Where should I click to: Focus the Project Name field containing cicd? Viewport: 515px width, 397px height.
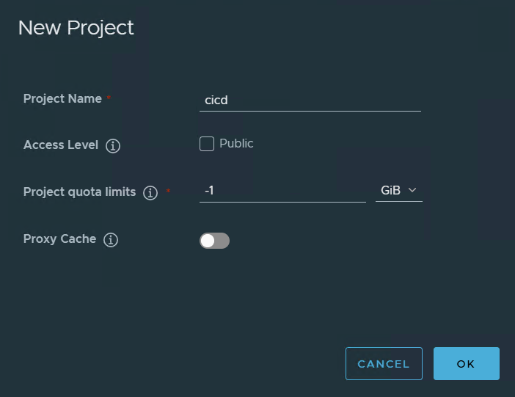[310, 101]
